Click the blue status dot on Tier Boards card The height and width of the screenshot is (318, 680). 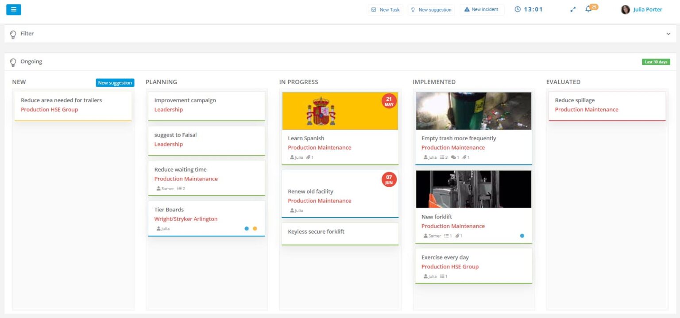point(247,228)
